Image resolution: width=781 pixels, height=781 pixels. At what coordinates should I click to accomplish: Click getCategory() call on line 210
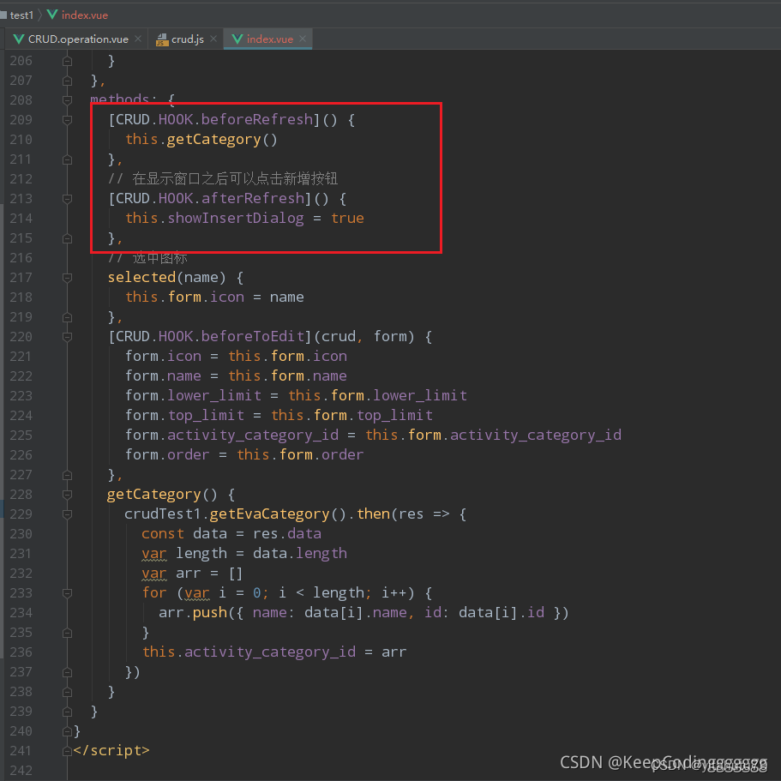pyautogui.click(x=222, y=140)
